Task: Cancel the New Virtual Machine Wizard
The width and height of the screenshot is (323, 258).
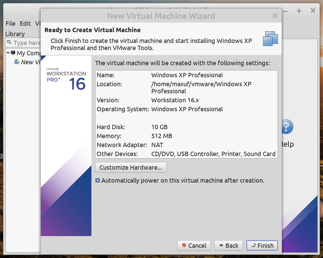Action: click(x=194, y=245)
